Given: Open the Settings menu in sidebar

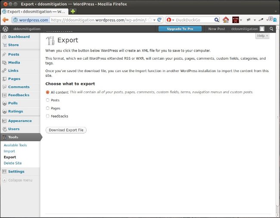Looking at the screenshot, I should pyautogui.click(x=16, y=172).
